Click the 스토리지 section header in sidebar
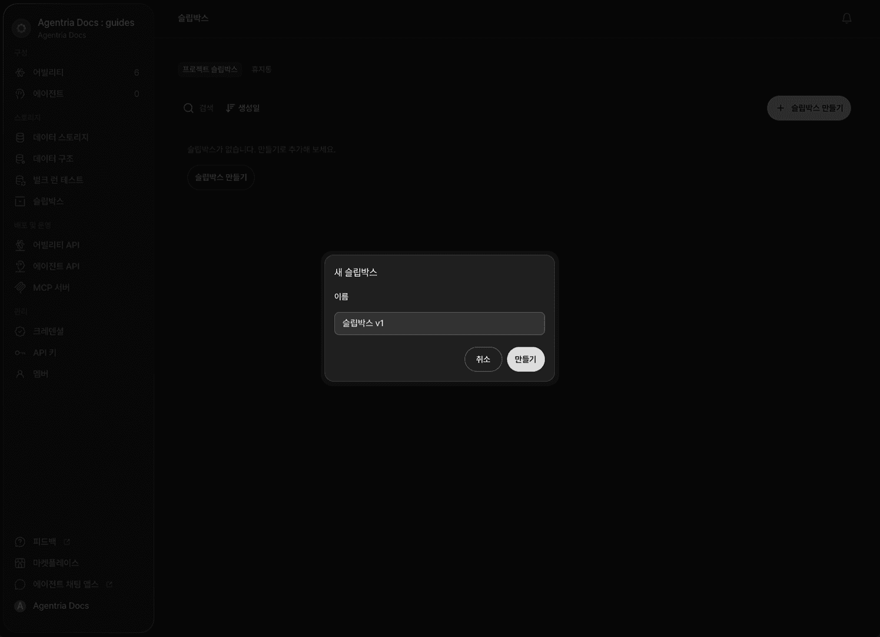Viewport: 880px width, 637px height. click(28, 118)
